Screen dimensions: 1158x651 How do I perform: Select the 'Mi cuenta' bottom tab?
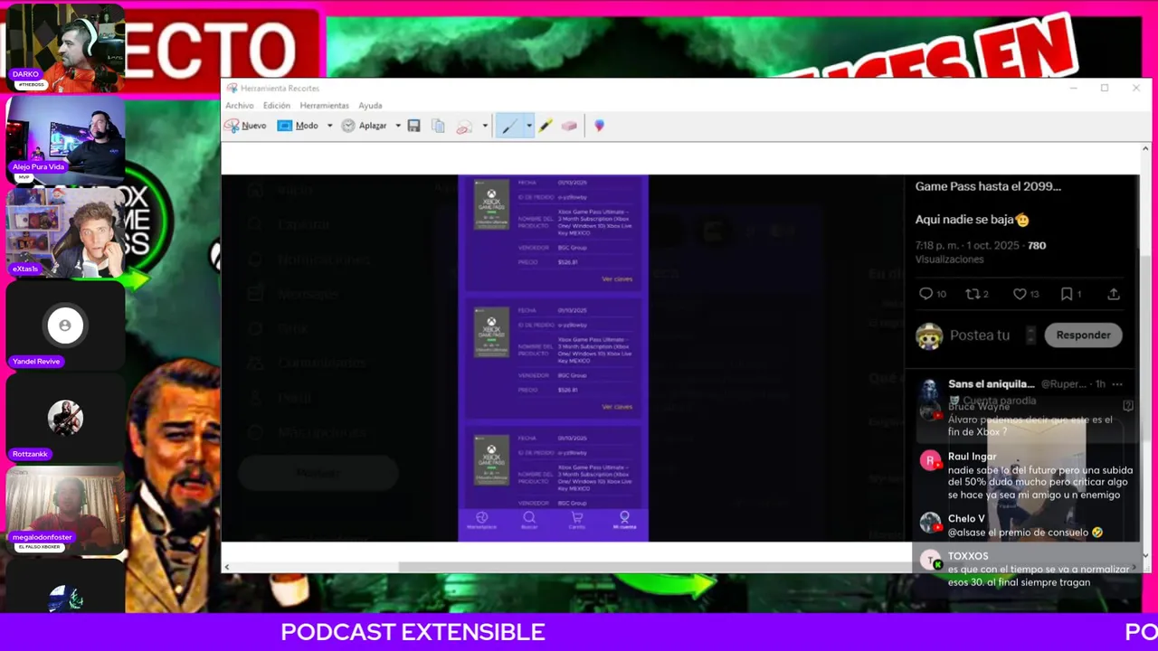(624, 521)
